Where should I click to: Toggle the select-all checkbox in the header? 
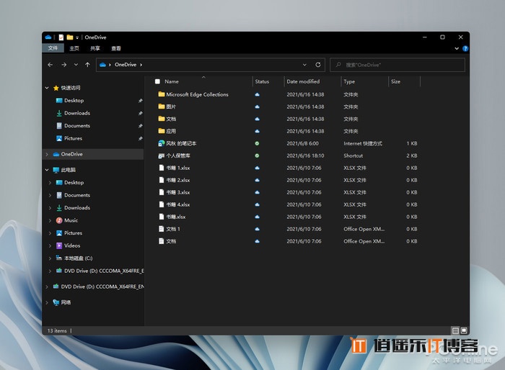tap(157, 81)
